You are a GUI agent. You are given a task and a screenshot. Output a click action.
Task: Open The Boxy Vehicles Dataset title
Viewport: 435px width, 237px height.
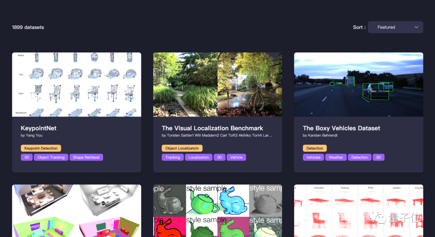coord(342,128)
